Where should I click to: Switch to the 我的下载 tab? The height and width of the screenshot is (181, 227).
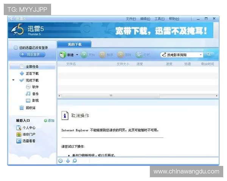75,44
